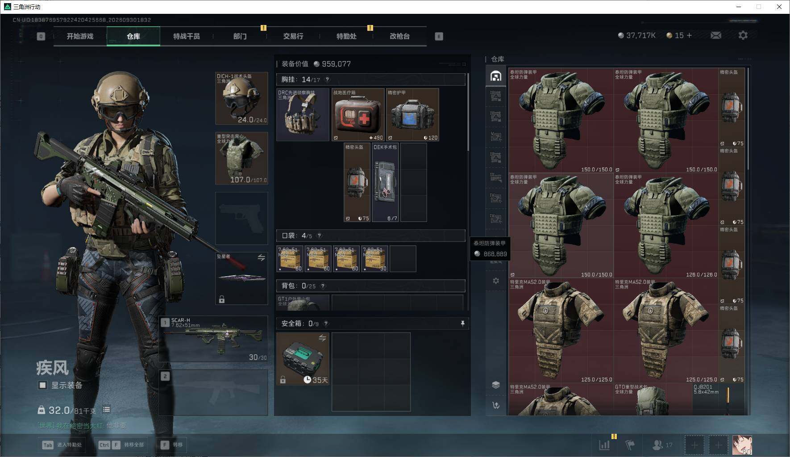Enable the 显示装备 checkbox
Viewport: 790px width, 457px height.
point(42,385)
